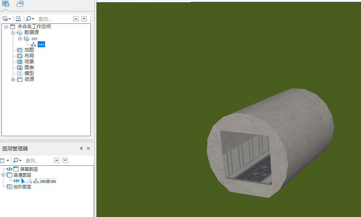Click the locate-item icon in workspace toolbar
This screenshot has height=217, width=361.
[18, 19]
